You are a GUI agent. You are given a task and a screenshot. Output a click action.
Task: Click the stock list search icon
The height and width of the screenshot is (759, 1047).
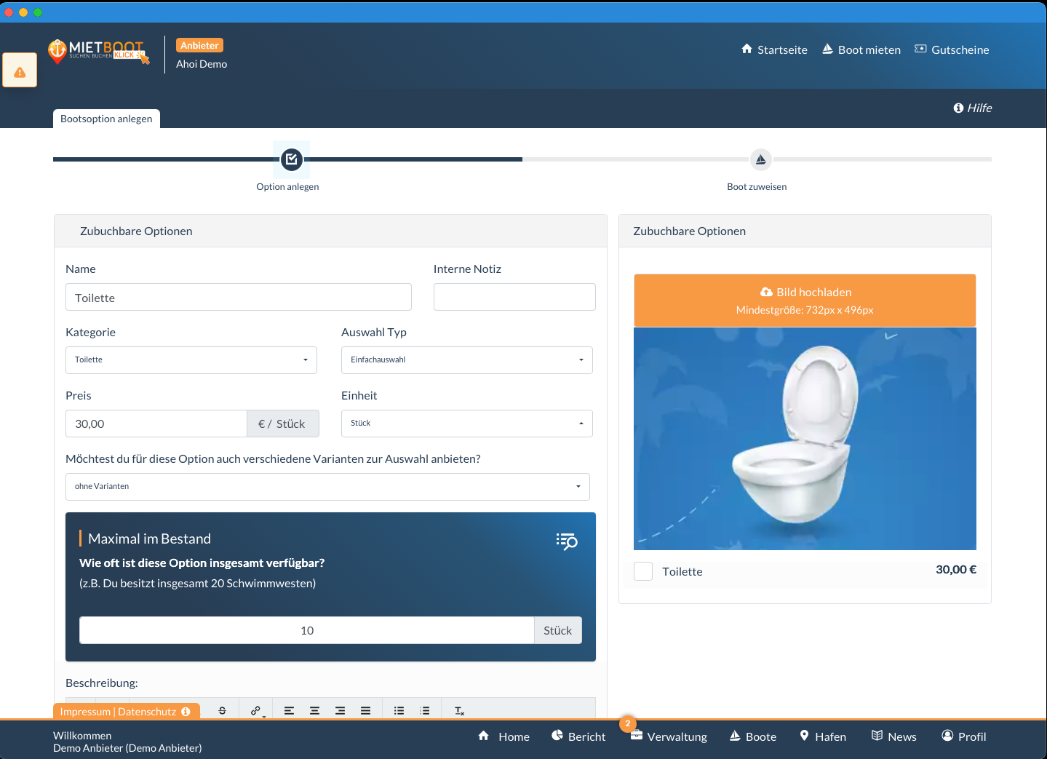pyautogui.click(x=566, y=541)
